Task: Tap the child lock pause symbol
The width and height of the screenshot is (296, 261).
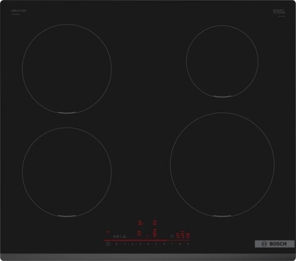Action: click(116, 236)
